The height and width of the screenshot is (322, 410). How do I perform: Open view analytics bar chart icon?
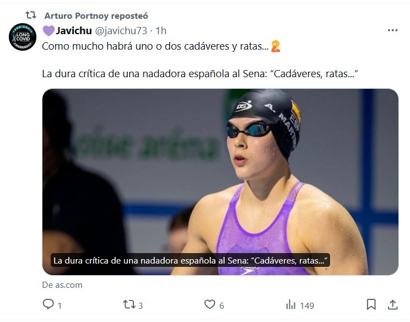coord(291,304)
